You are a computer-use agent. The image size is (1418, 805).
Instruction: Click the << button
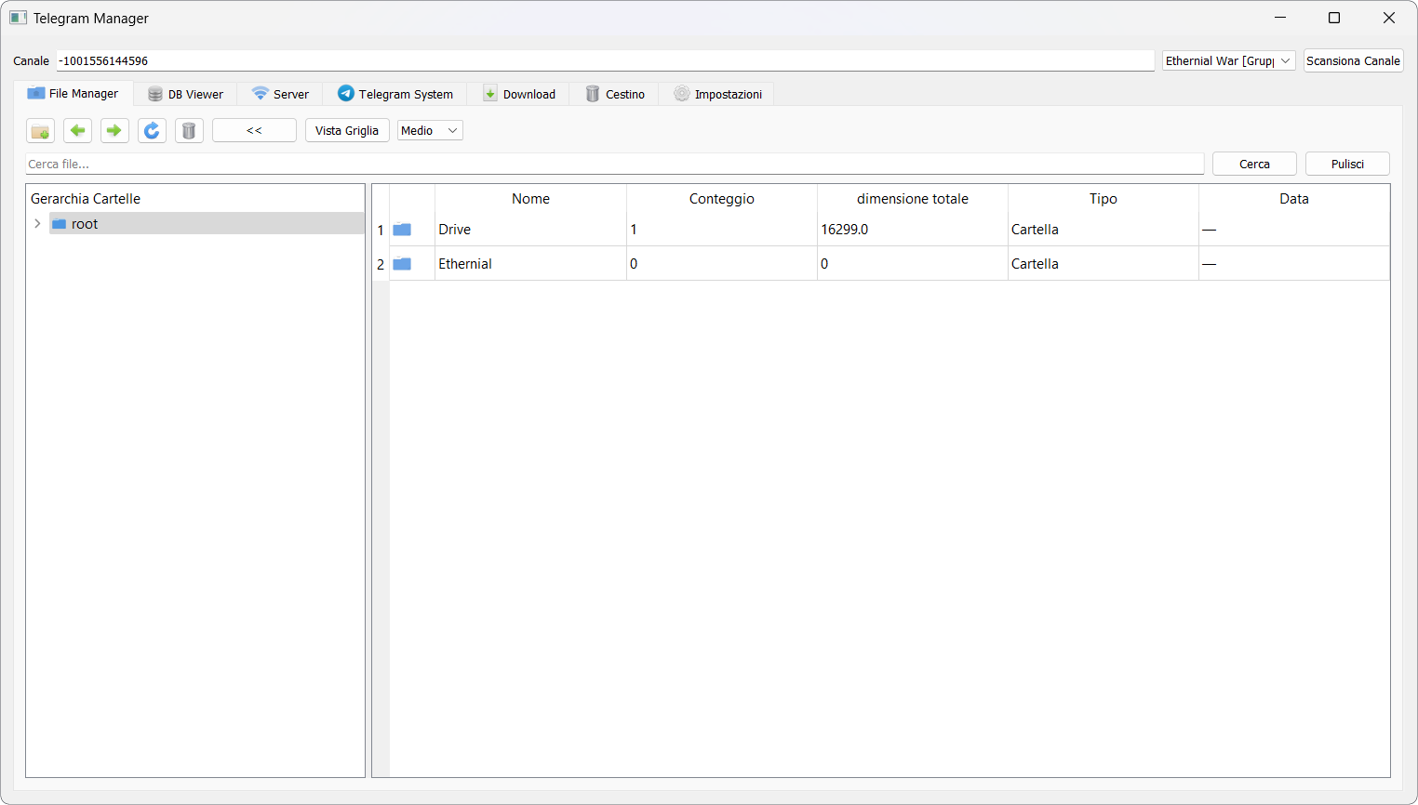[x=254, y=130]
